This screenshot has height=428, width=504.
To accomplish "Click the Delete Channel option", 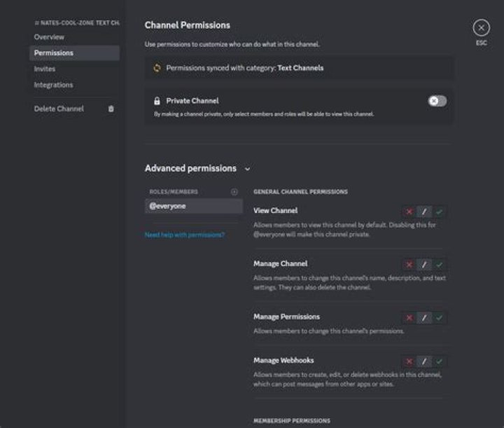I will coord(59,109).
